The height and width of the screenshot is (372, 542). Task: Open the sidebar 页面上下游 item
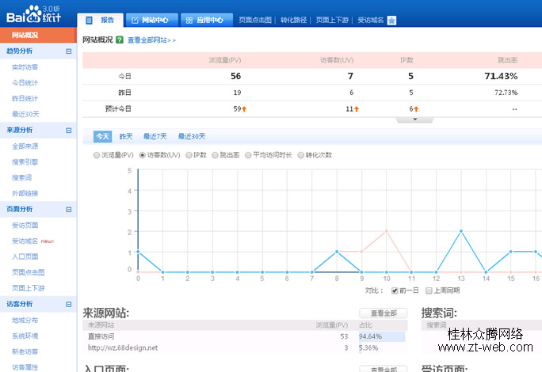[x=29, y=288]
